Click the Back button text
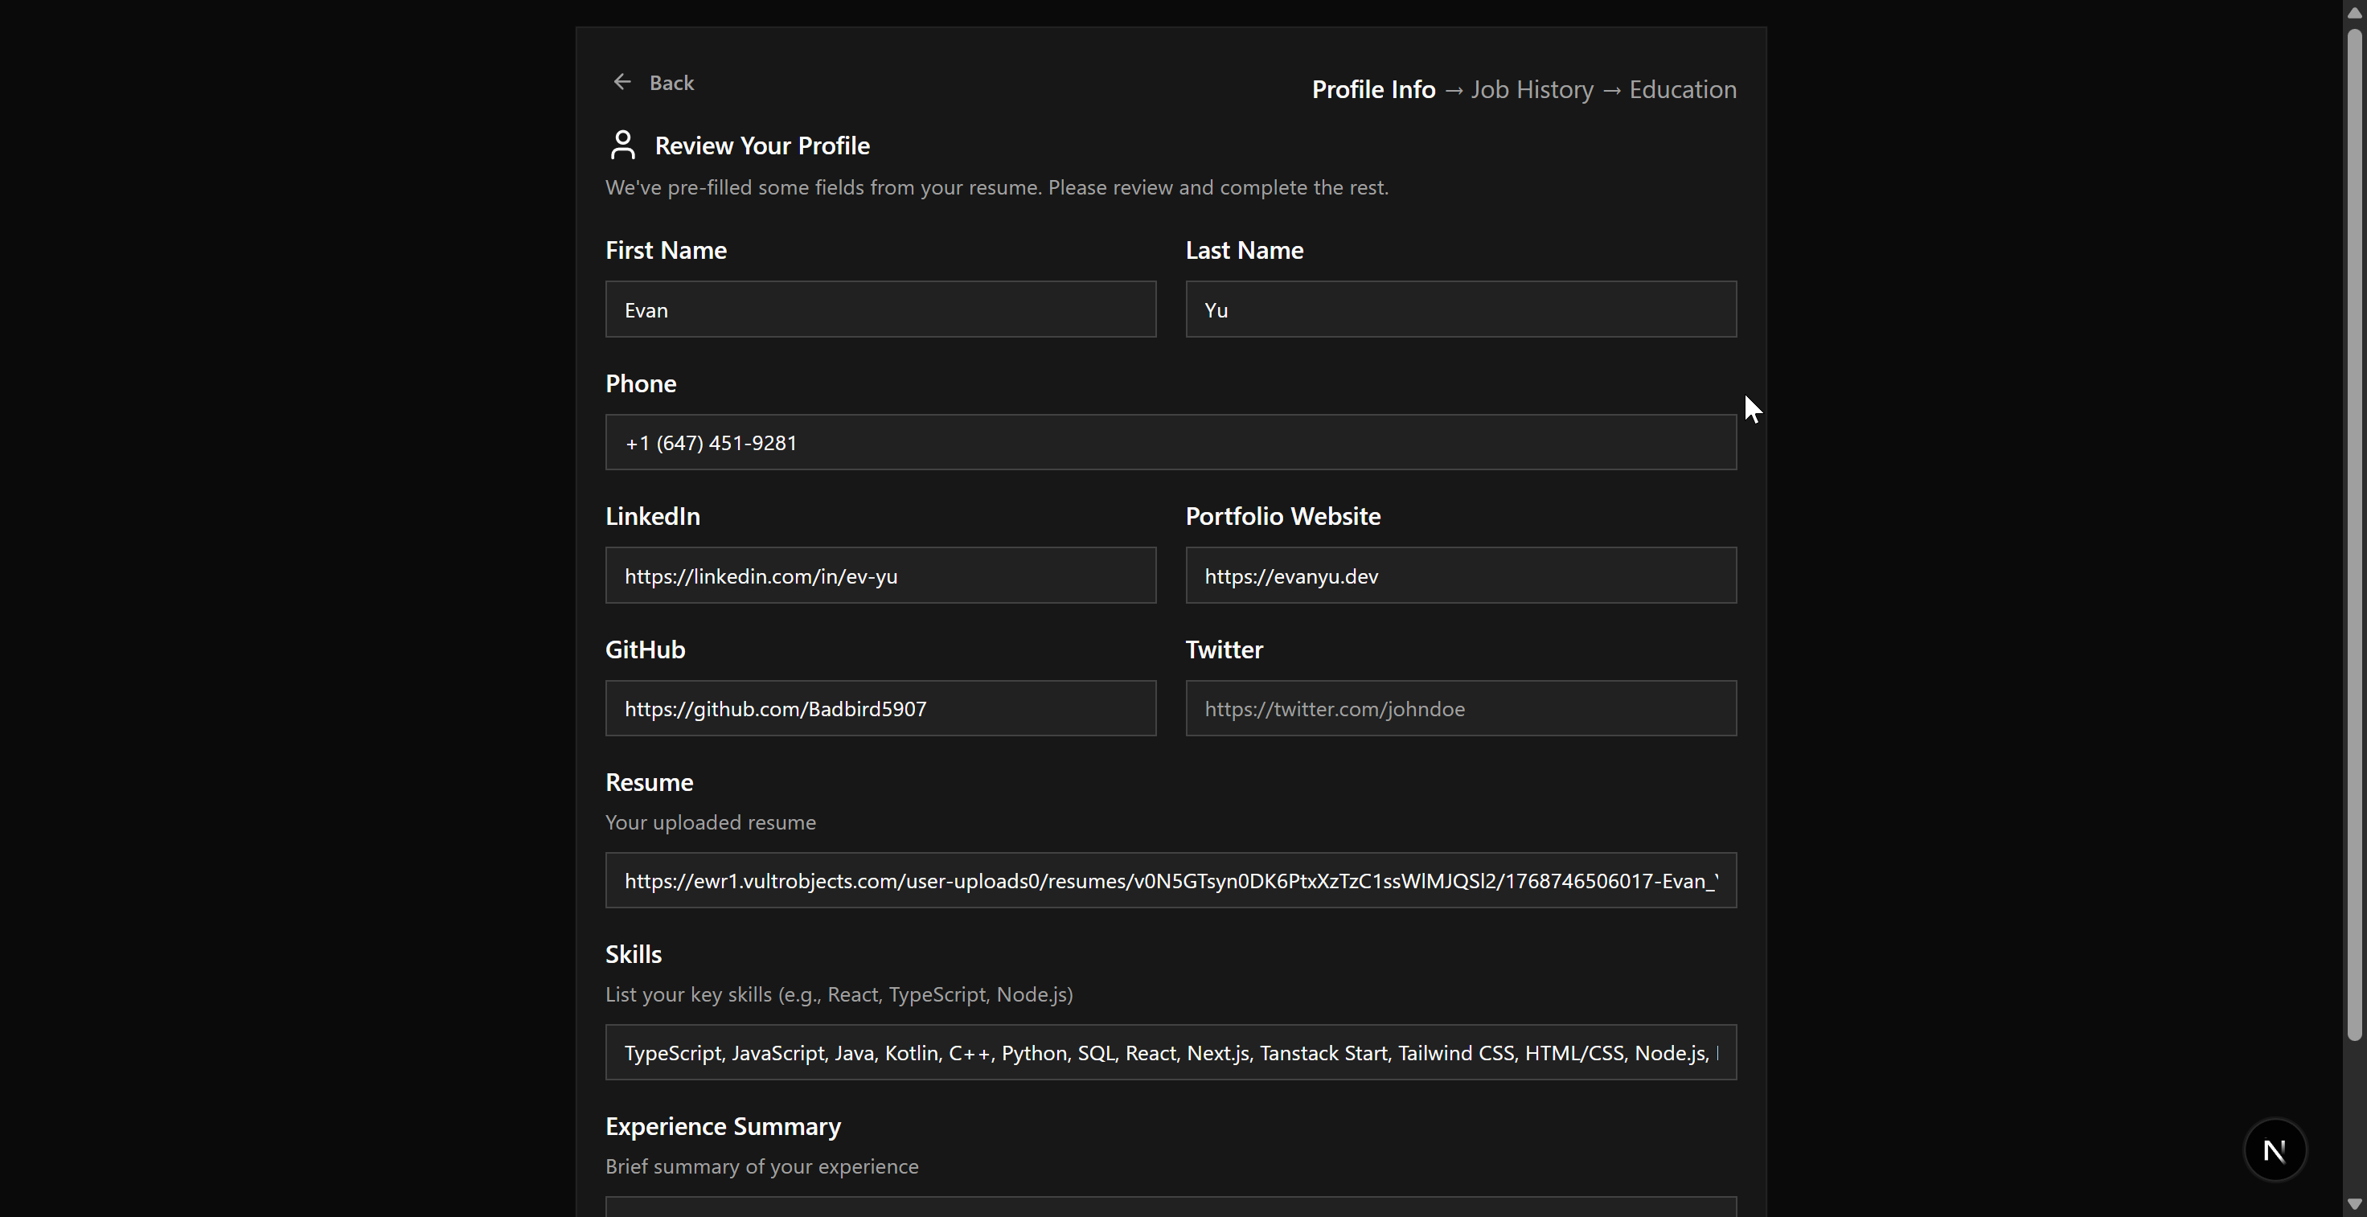This screenshot has width=2367, height=1217. [x=671, y=83]
